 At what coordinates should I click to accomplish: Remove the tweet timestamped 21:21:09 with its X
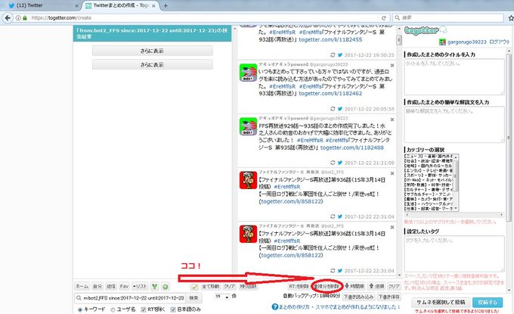click(392, 120)
